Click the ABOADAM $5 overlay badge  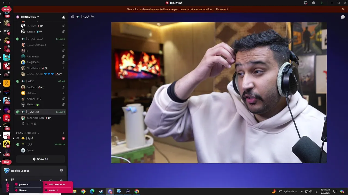58,184
